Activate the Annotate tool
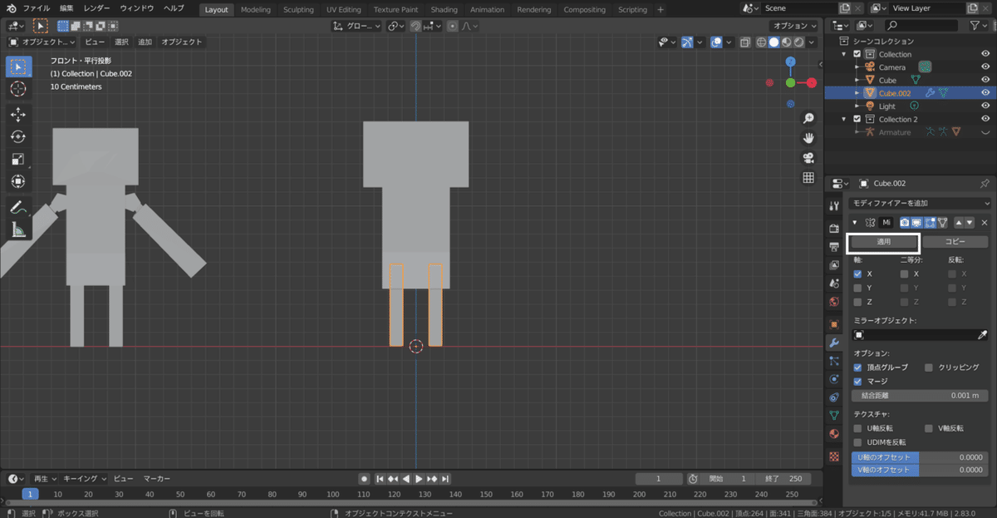This screenshot has width=997, height=518. [18, 208]
